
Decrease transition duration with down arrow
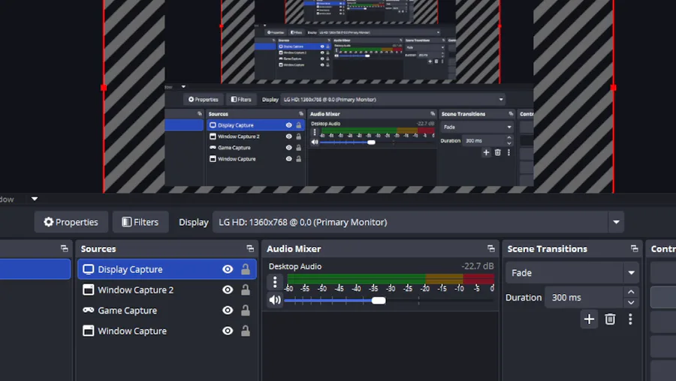pyautogui.click(x=631, y=303)
